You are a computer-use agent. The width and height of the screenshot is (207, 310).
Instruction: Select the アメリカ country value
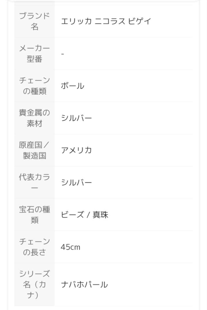tap(76, 150)
